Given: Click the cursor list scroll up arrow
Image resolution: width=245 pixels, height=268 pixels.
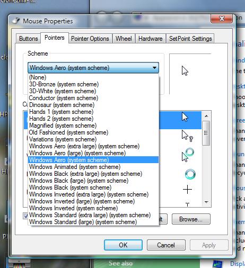Looking at the screenshot, I should tap(206, 116).
